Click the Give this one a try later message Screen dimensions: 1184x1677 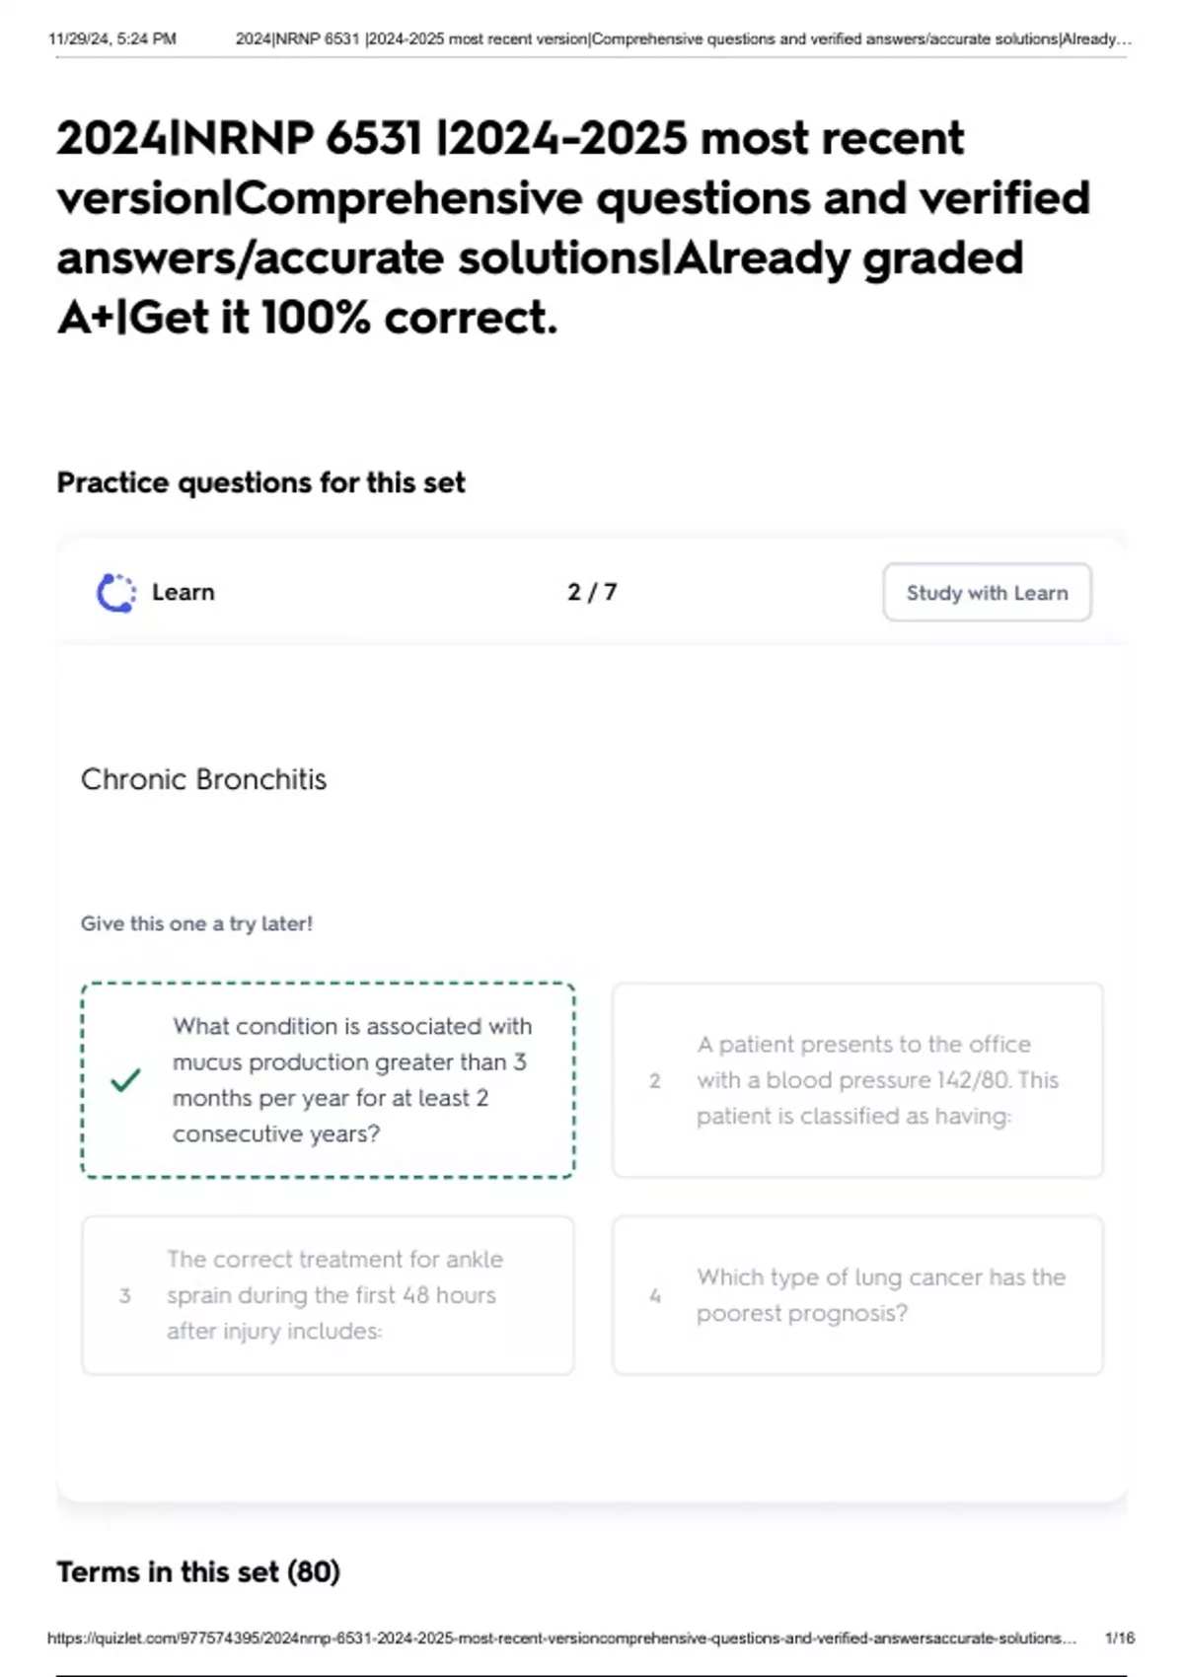[196, 924]
